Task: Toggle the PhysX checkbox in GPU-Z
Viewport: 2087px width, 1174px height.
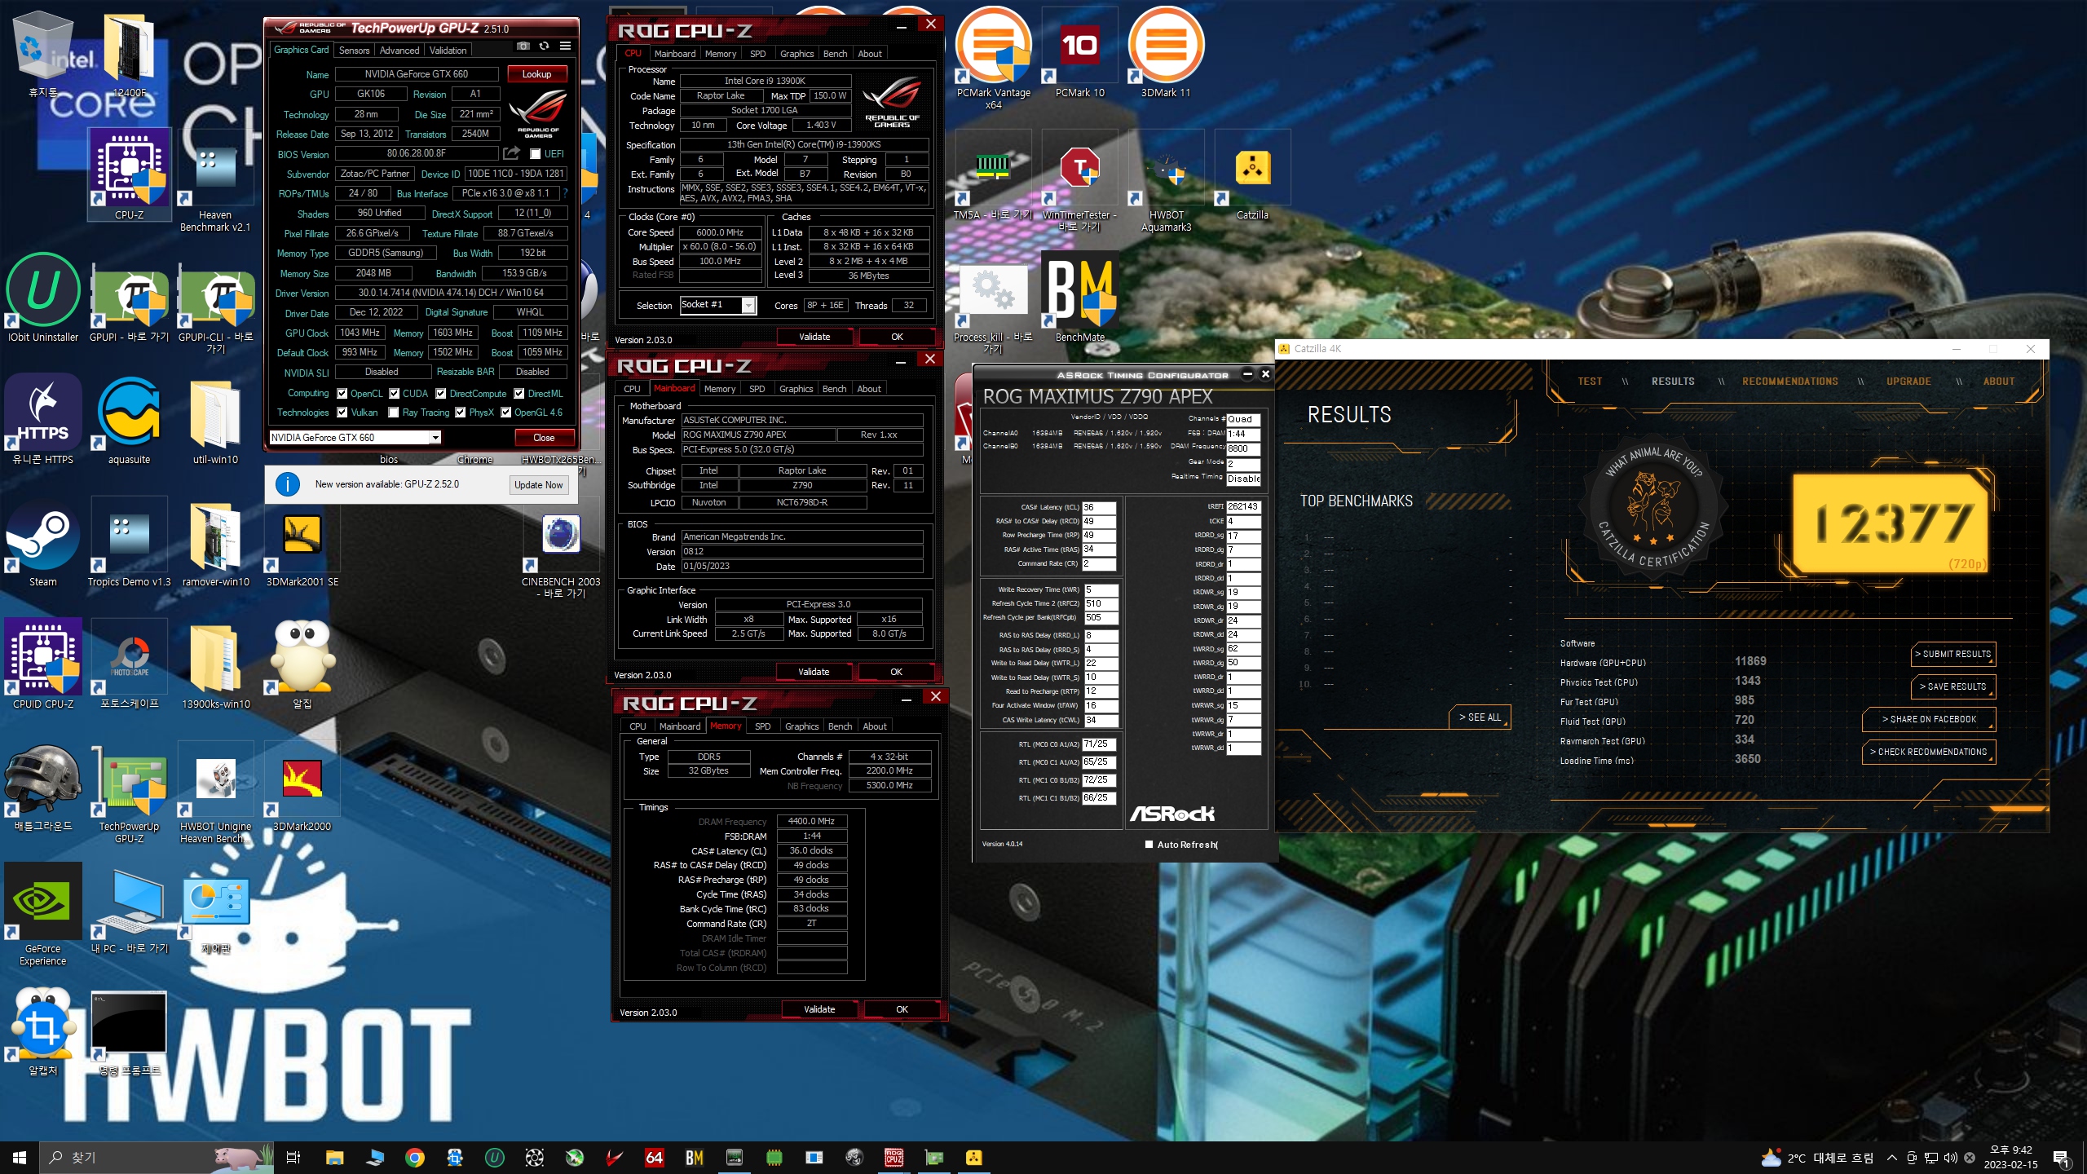Action: click(461, 413)
